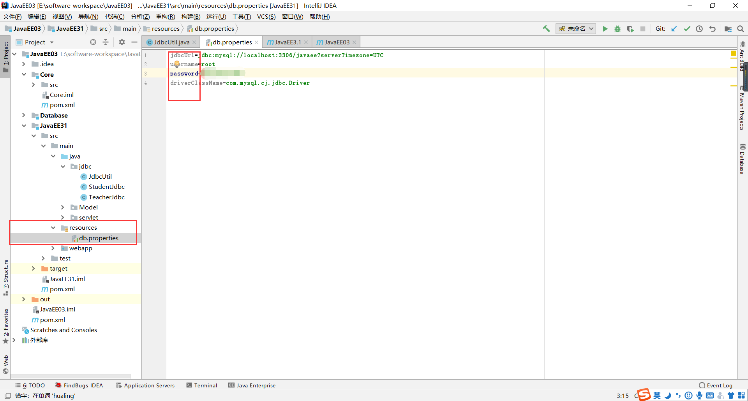Open Project Structure dialog icon
This screenshot has width=748, height=401.
tap(728, 29)
